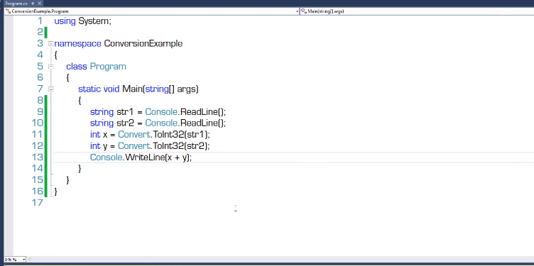Viewport: 534px width, 266px height.
Task: Click 'args' parameter on line 7
Action: coord(185,89)
